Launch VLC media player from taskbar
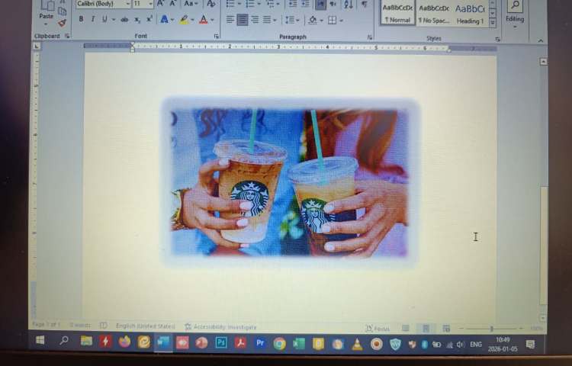Image resolution: width=572 pixels, height=366 pixels. click(357, 344)
